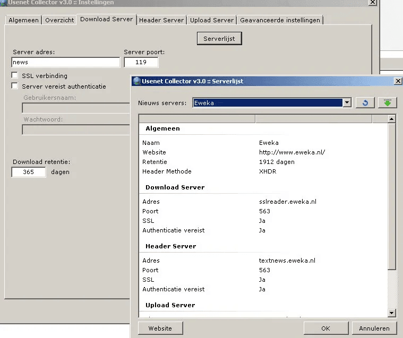
Task: Close the Instellingen window
Action: point(373,2)
